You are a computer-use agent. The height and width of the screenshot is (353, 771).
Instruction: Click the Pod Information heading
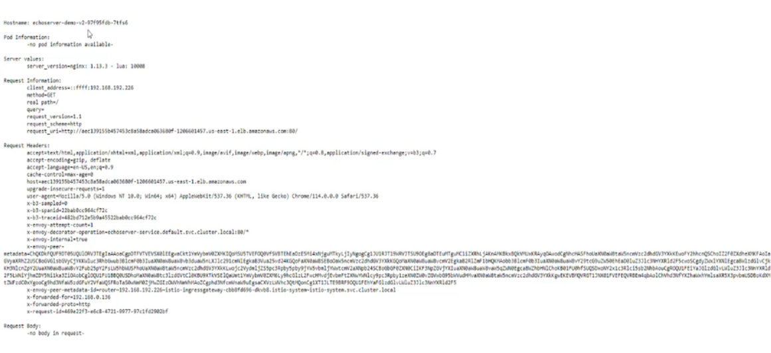[27, 37]
